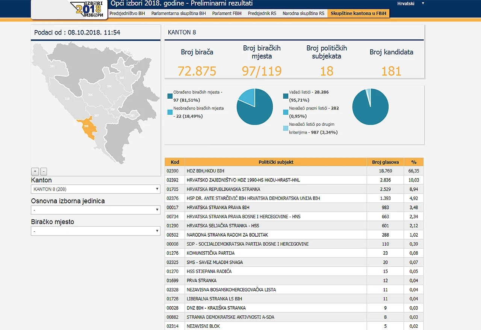Screen dimensions: 481x330
Task: Expand the Osnovna izborna jedinica dropdown
Action: [96, 210]
